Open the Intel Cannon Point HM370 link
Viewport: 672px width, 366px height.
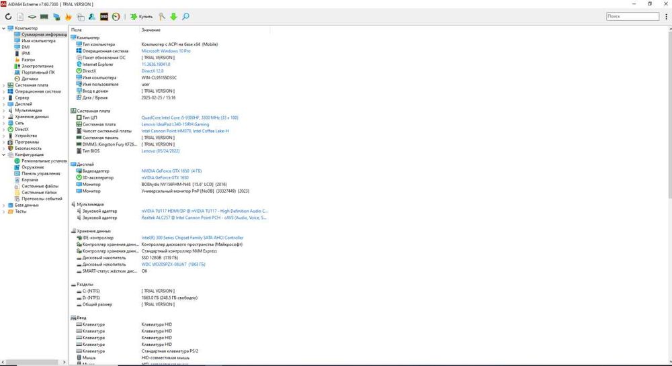click(185, 131)
